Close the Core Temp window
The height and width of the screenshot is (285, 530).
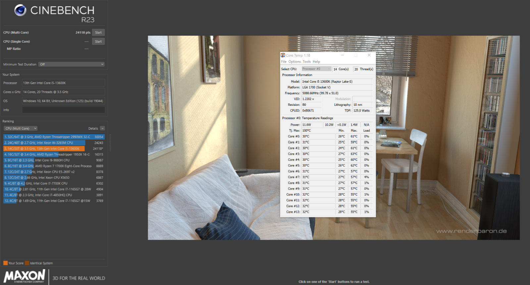coord(369,55)
